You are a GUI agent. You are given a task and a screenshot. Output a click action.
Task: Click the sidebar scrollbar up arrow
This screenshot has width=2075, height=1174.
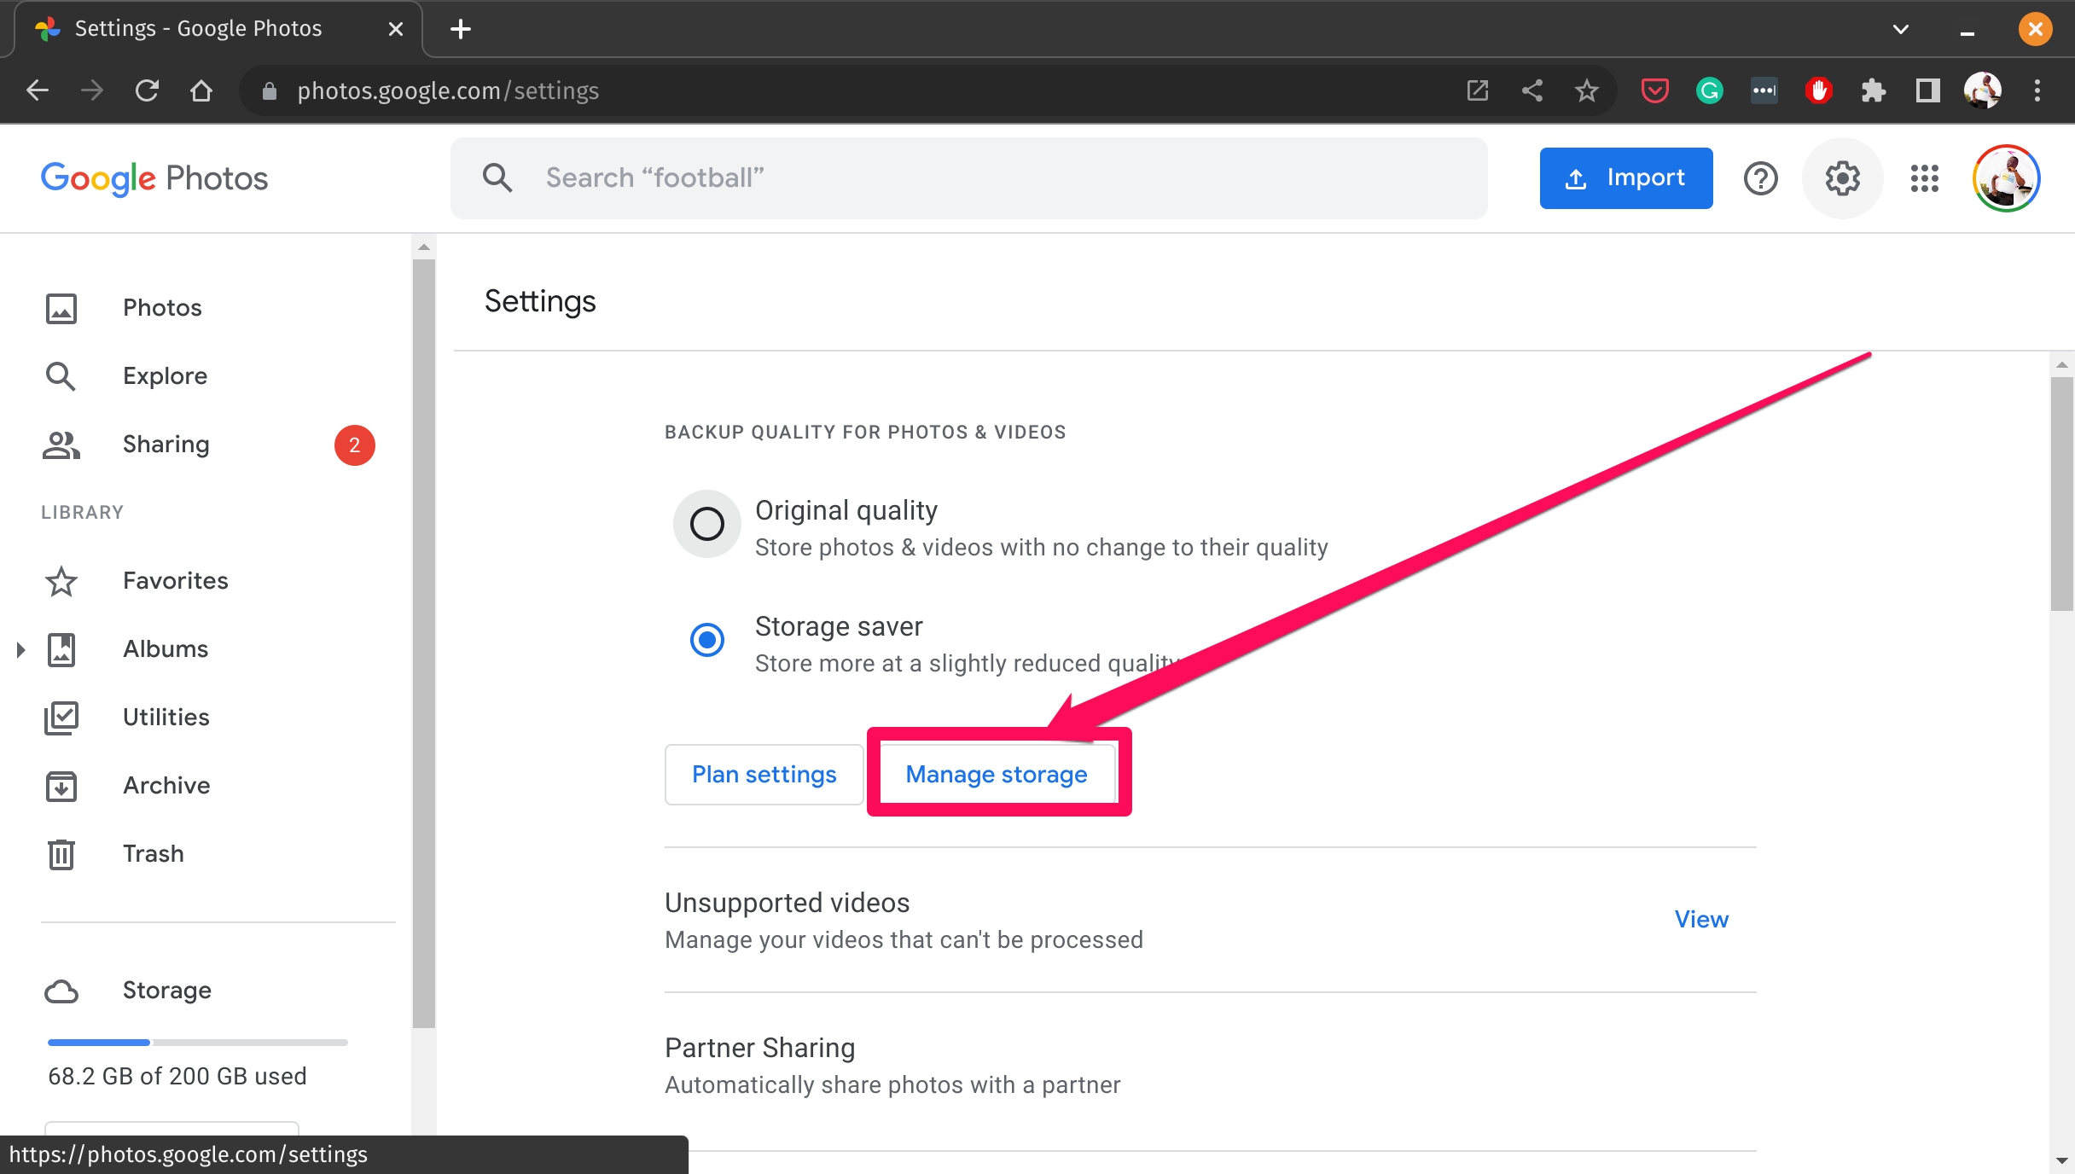[424, 247]
